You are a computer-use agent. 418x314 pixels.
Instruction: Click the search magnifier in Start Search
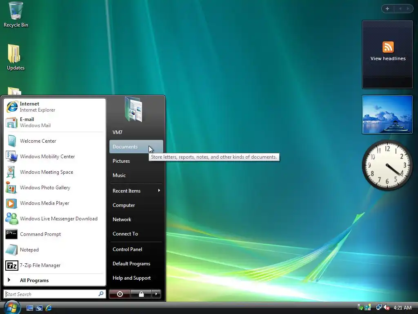pyautogui.click(x=101, y=294)
